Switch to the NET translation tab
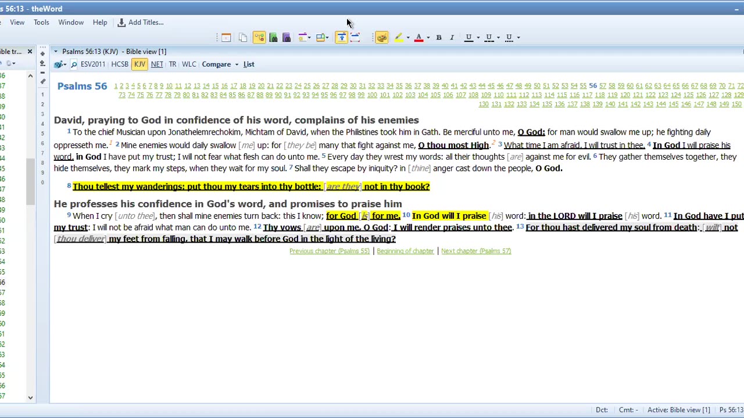The image size is (744, 418). coord(157,64)
